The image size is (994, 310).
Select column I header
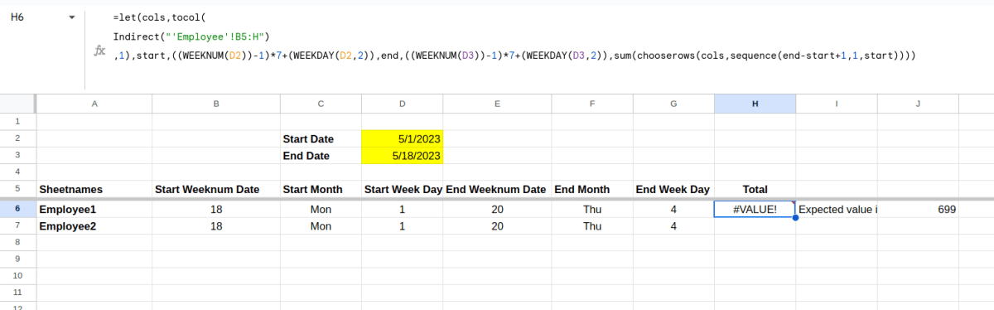click(x=837, y=104)
